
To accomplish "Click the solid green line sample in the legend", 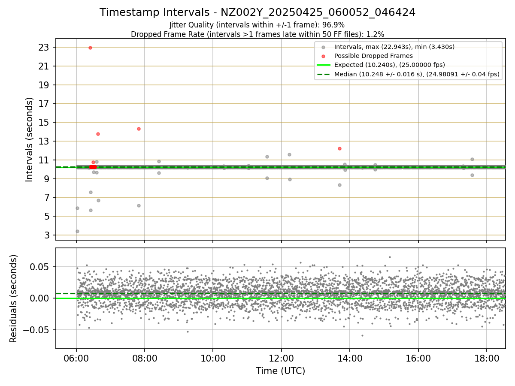I will click(324, 65).
